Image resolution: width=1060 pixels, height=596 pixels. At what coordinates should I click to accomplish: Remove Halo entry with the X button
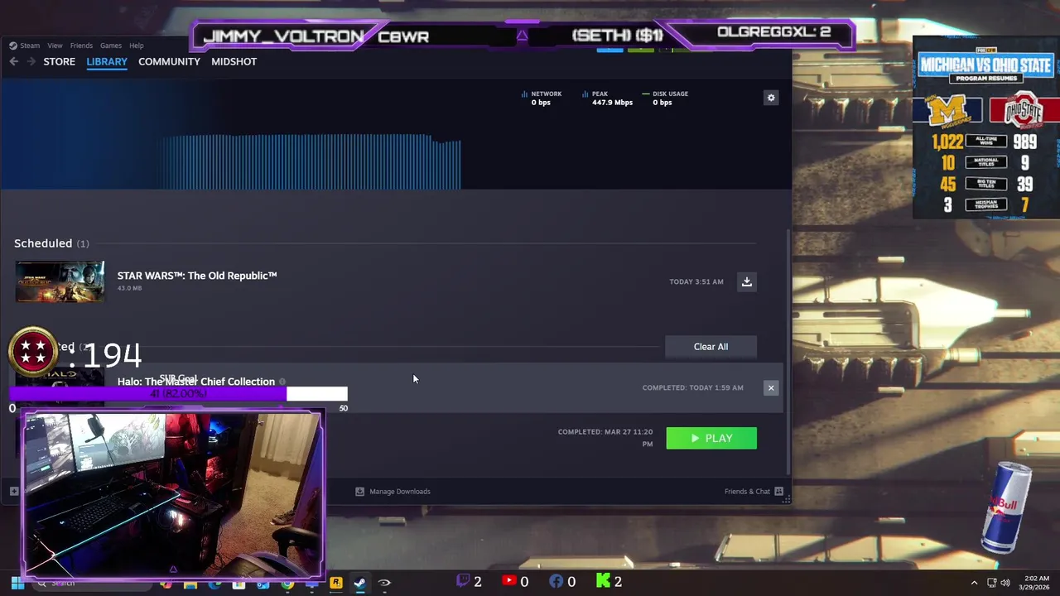tap(771, 387)
